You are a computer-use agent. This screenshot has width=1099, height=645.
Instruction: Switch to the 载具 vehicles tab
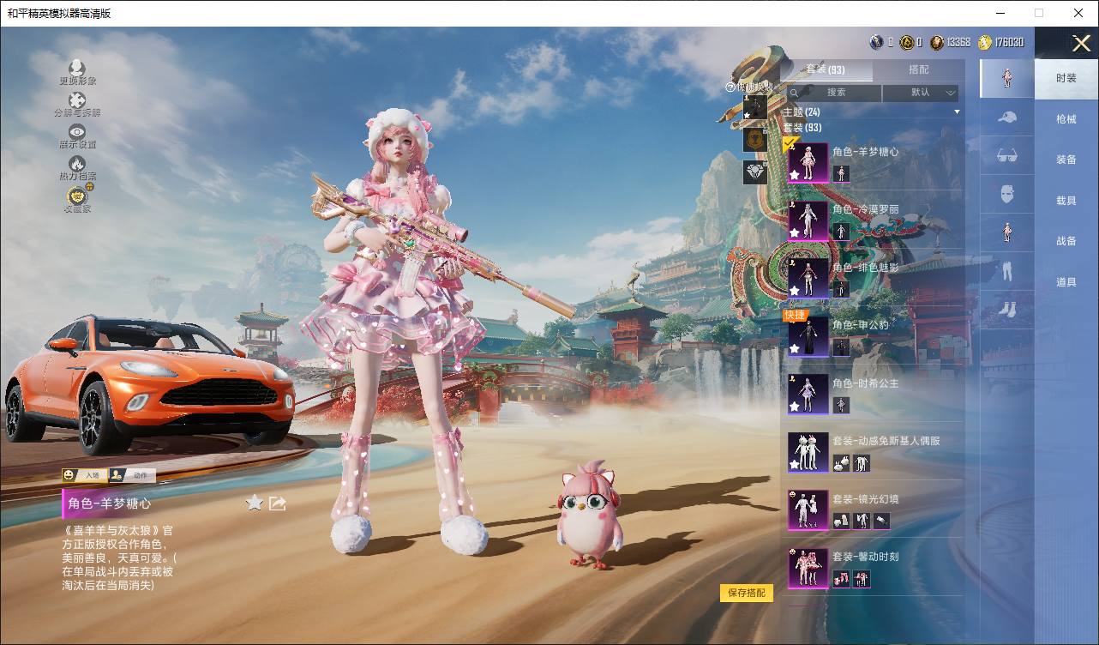(x=1066, y=201)
